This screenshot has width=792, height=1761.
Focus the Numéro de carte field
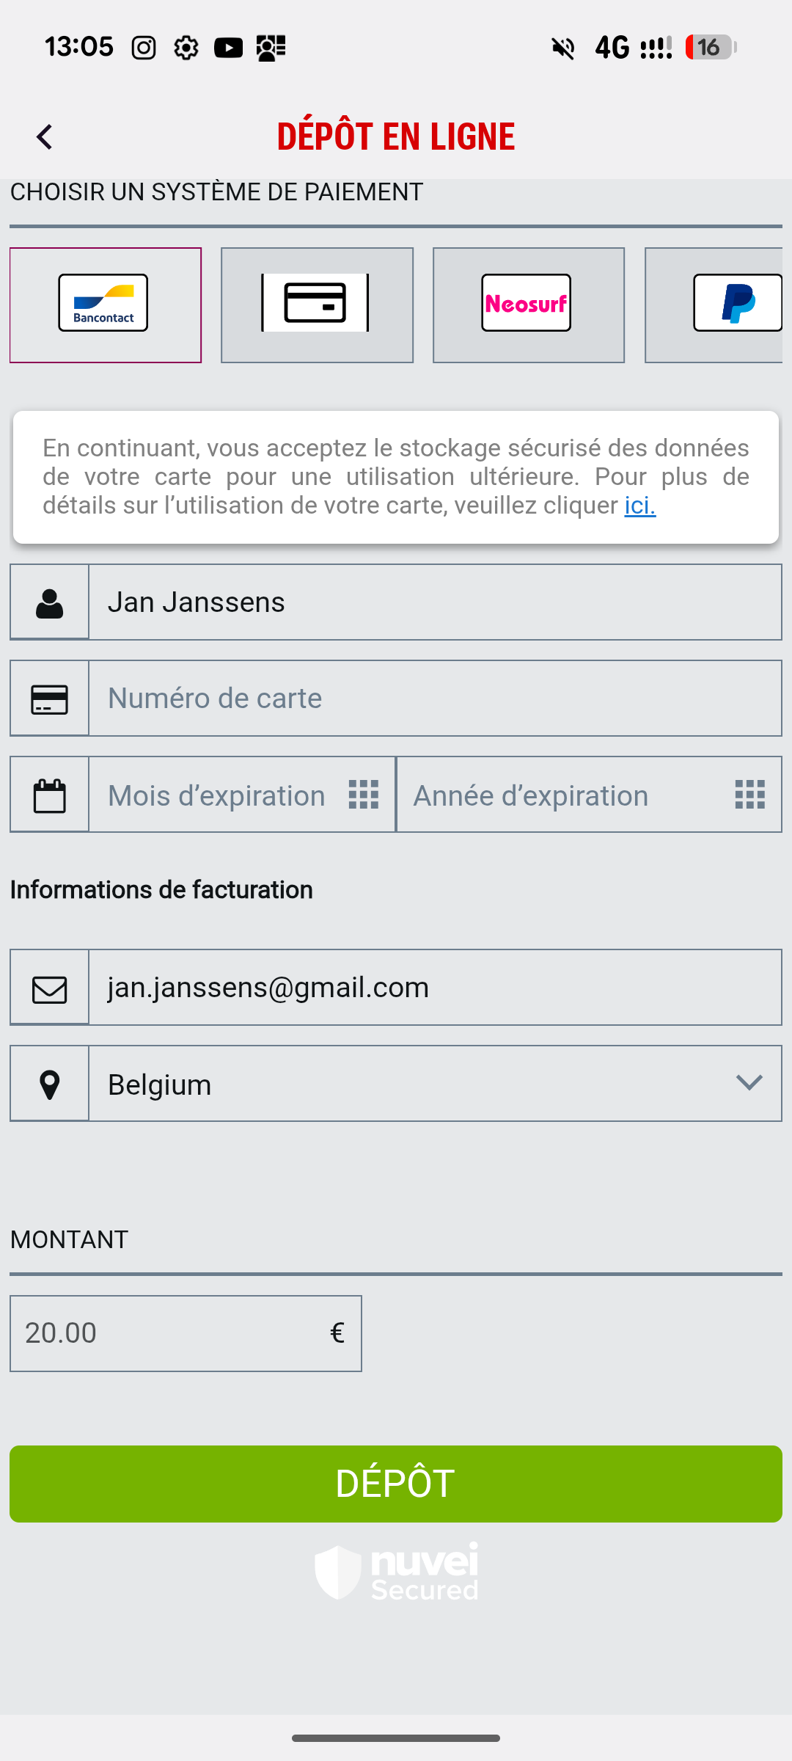click(434, 699)
